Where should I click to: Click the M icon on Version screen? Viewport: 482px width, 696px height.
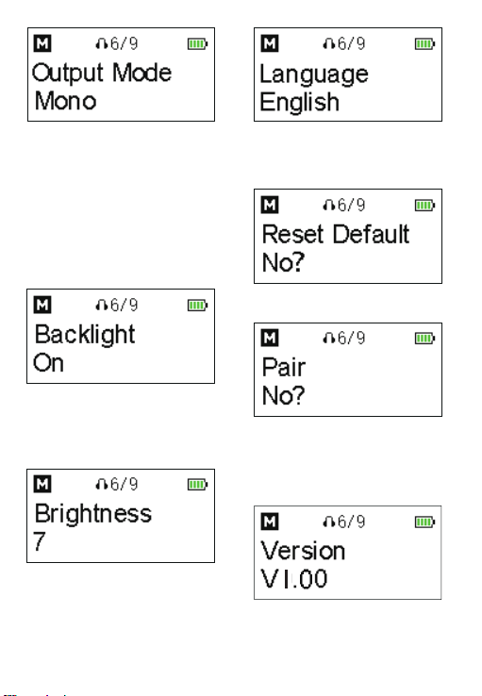click(x=270, y=522)
